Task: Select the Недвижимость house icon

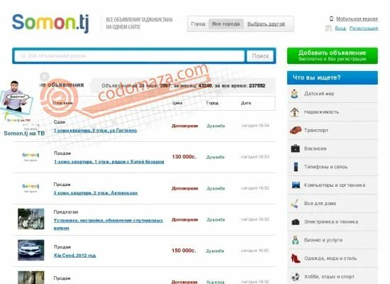Action: pos(295,112)
